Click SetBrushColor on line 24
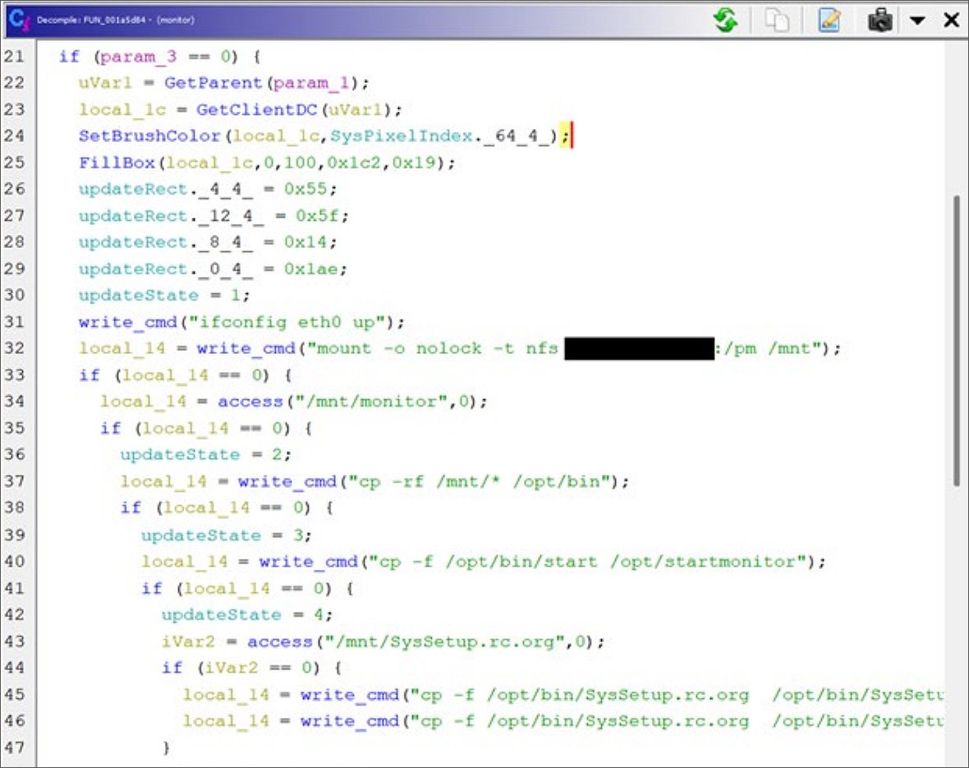969x768 pixels. (x=149, y=136)
